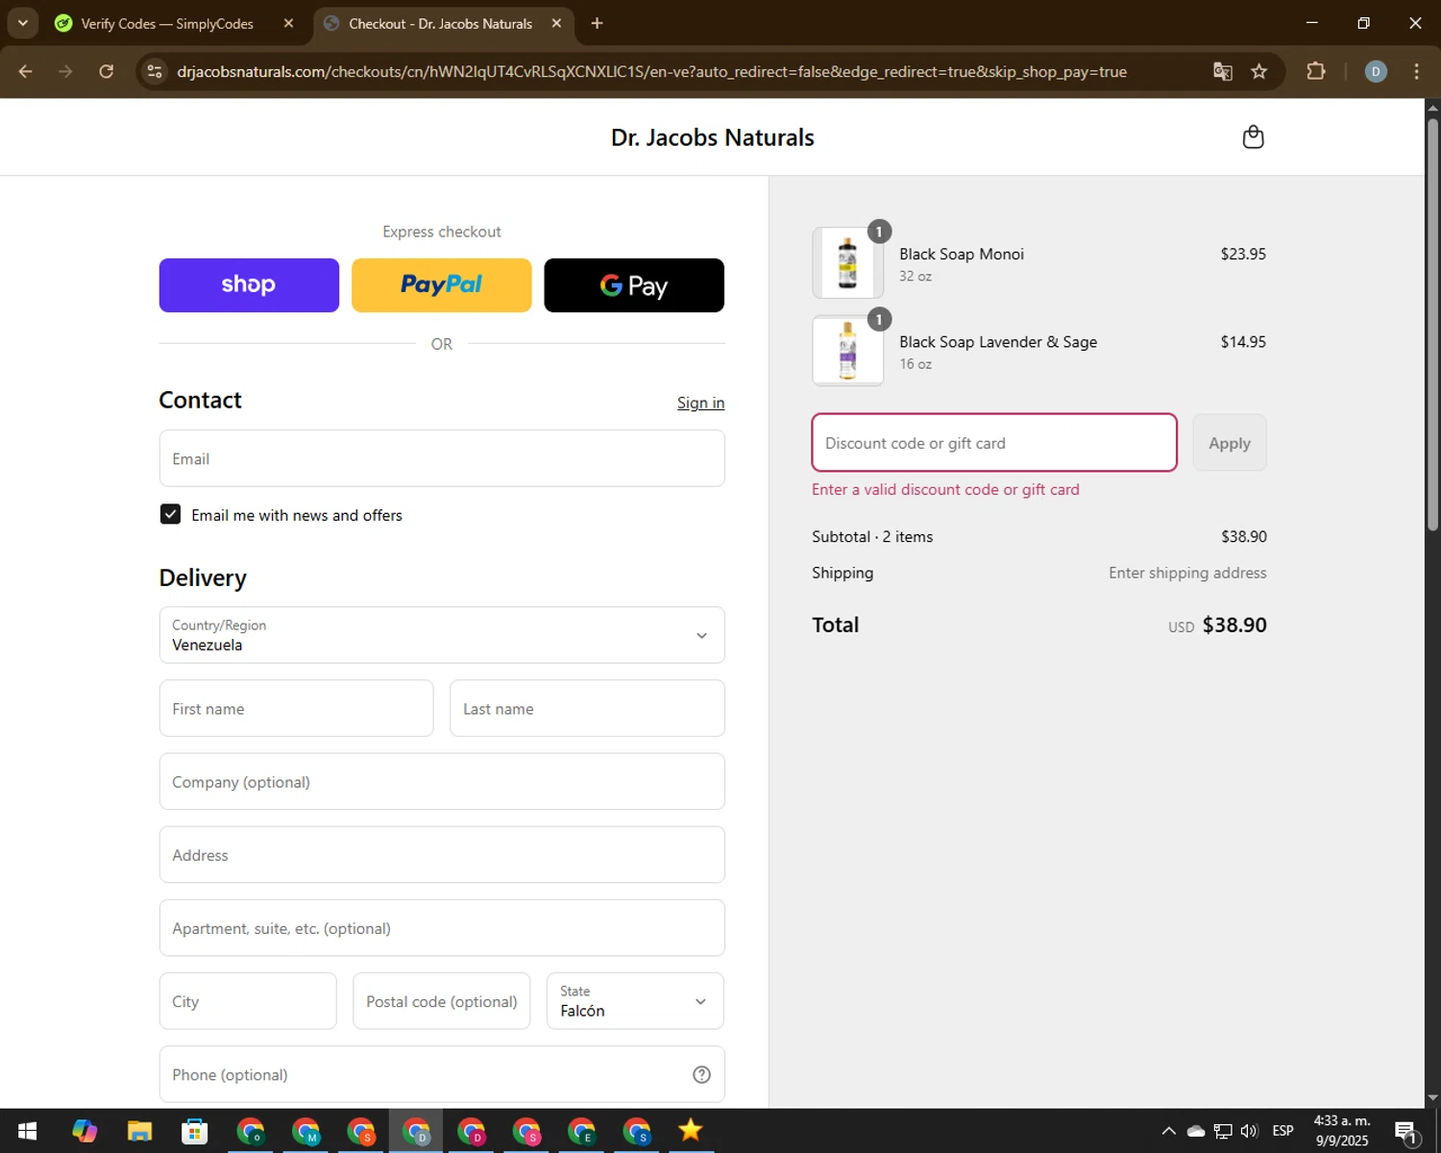Open the browser extensions puzzle icon

[x=1315, y=72]
